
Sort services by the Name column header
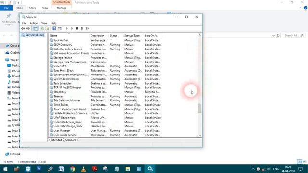point(69,35)
